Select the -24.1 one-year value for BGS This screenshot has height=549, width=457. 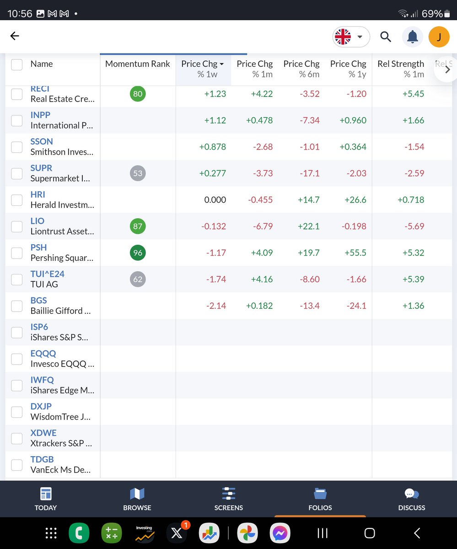point(356,306)
